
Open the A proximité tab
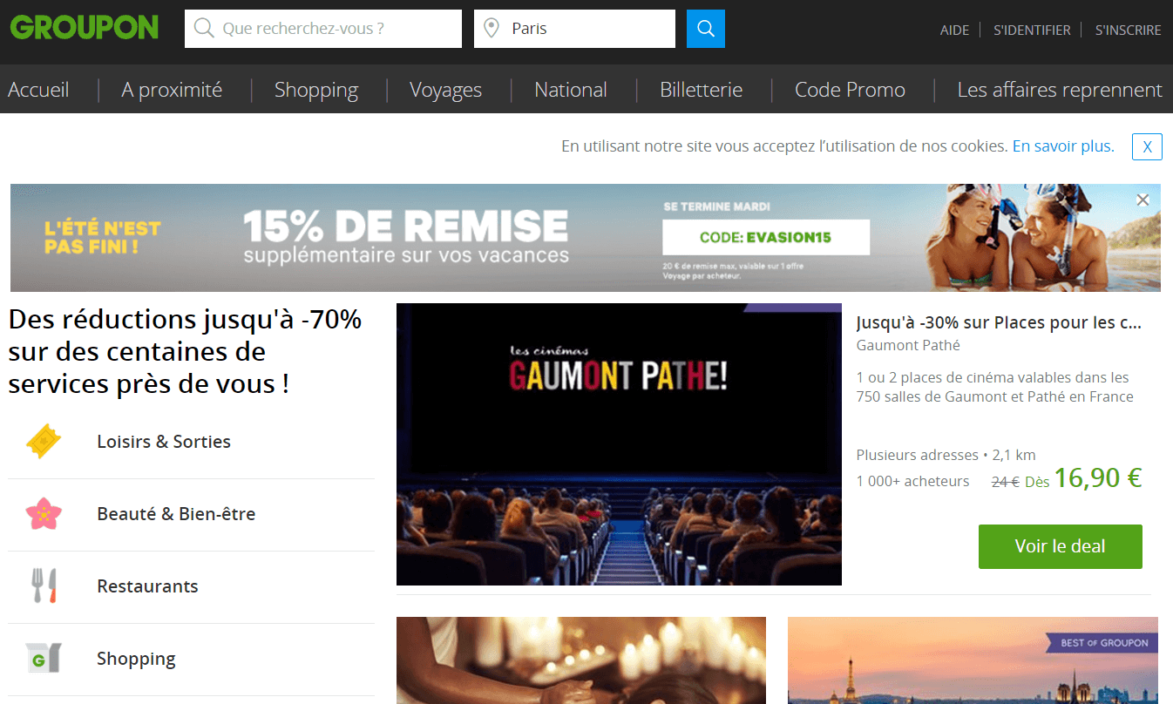pyautogui.click(x=172, y=90)
